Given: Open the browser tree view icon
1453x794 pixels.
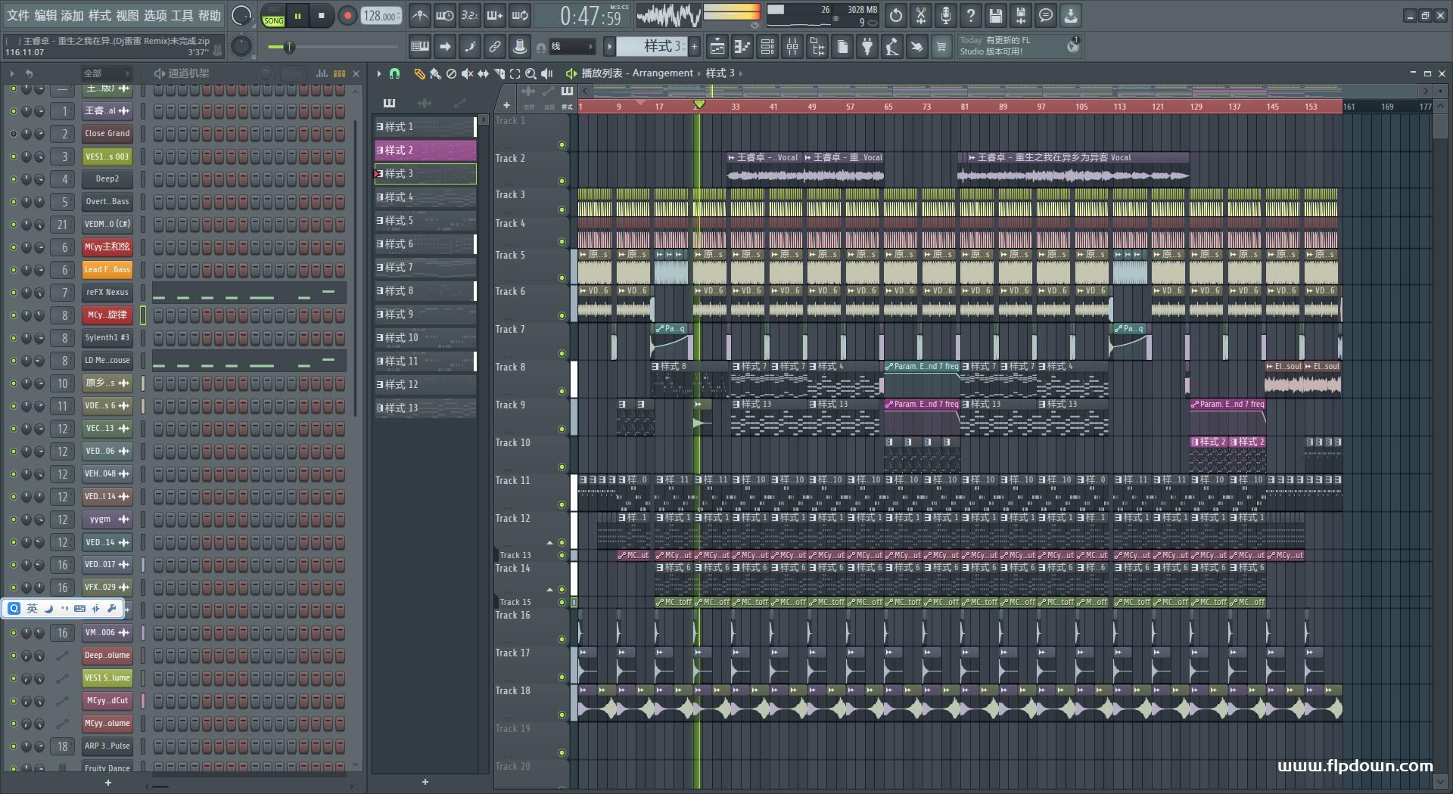Looking at the screenshot, I should (x=817, y=47).
